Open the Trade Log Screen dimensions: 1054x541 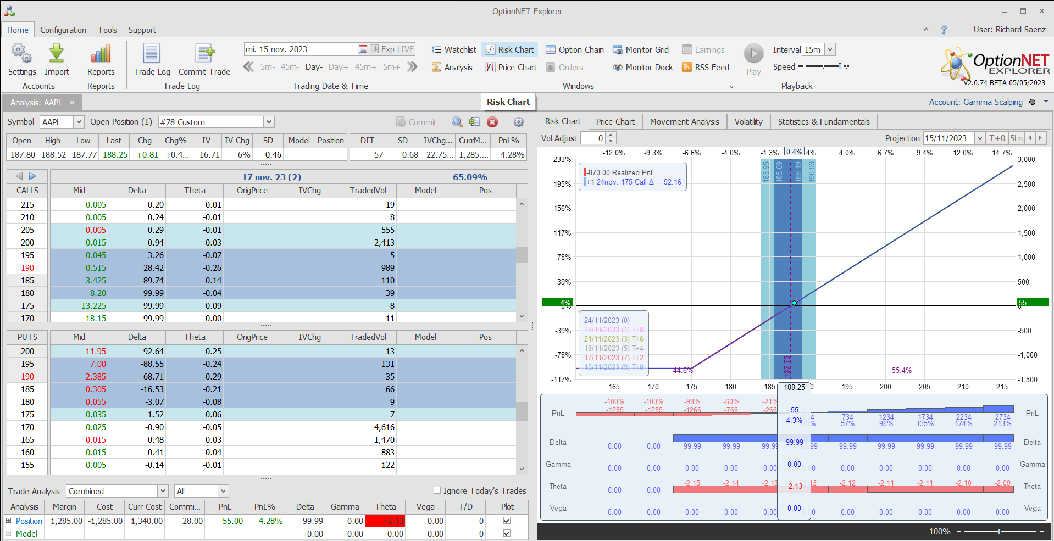(x=152, y=59)
